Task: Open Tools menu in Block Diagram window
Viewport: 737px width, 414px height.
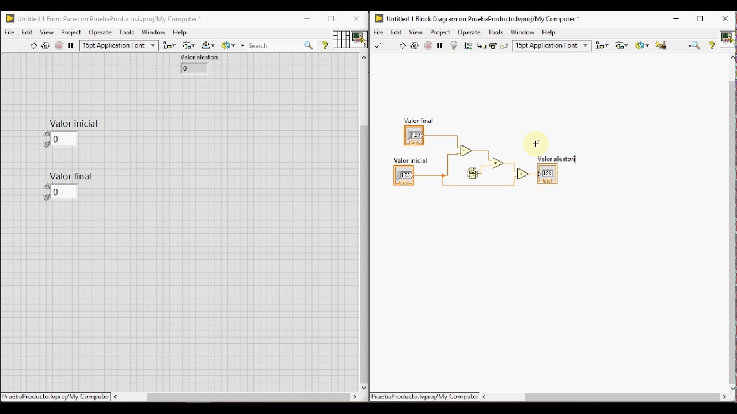Action: click(x=495, y=32)
